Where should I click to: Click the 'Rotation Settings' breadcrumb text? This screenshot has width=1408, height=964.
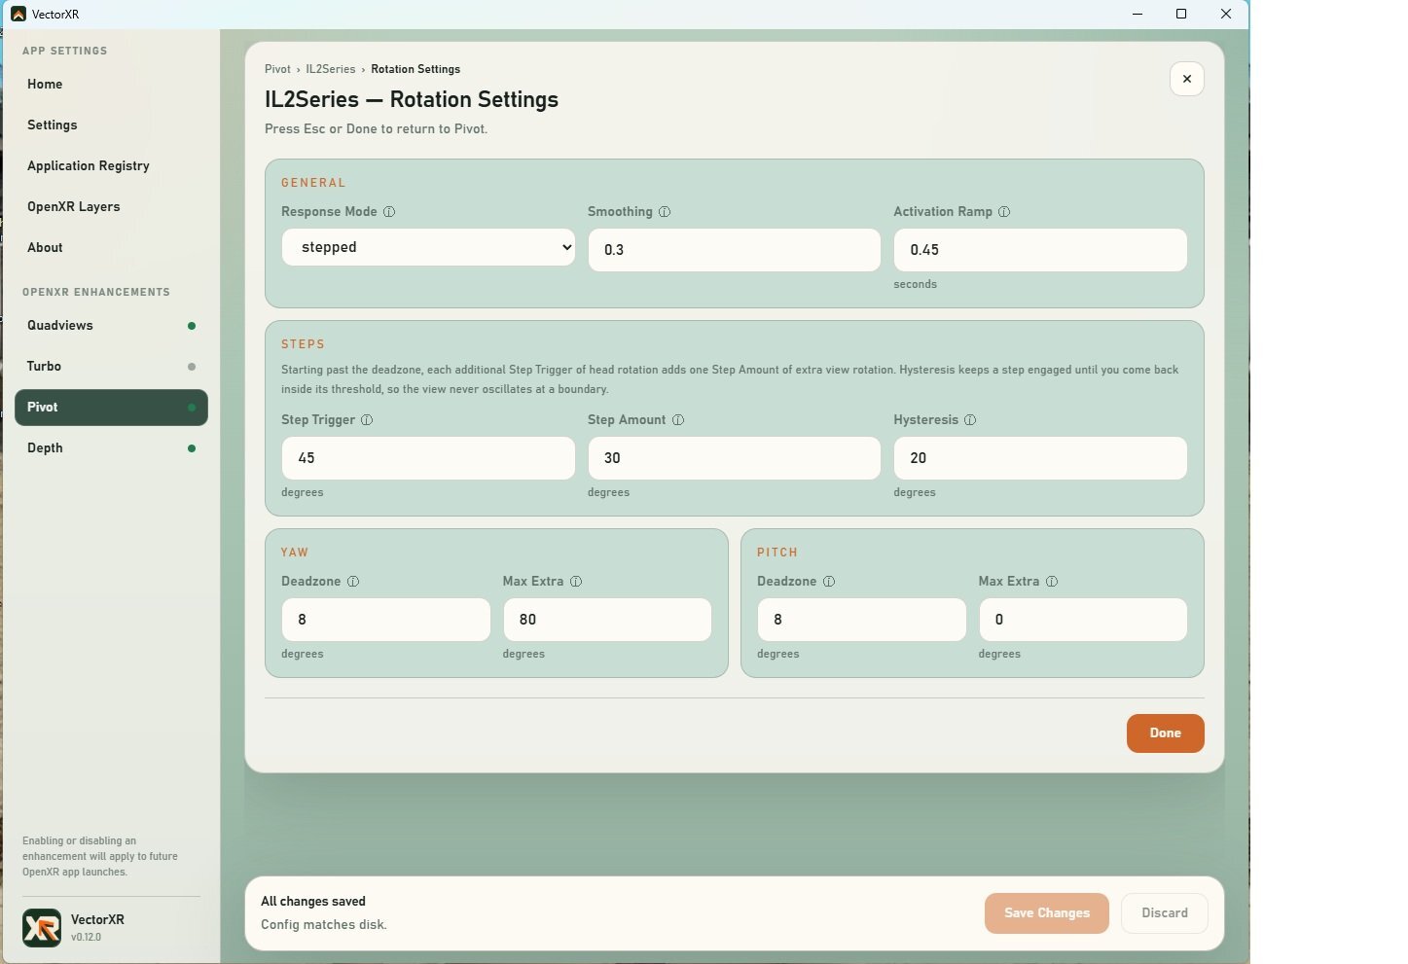[x=415, y=69]
